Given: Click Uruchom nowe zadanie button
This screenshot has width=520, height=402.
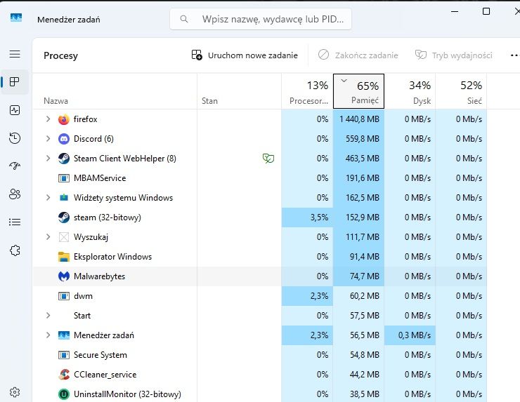Looking at the screenshot, I should (245, 55).
